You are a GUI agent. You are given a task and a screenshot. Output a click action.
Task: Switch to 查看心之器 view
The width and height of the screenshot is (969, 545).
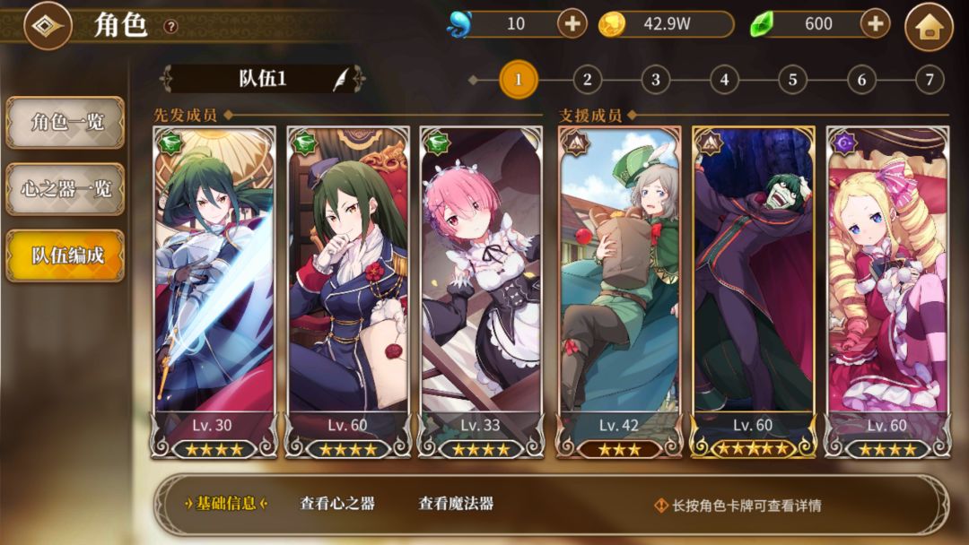(337, 504)
